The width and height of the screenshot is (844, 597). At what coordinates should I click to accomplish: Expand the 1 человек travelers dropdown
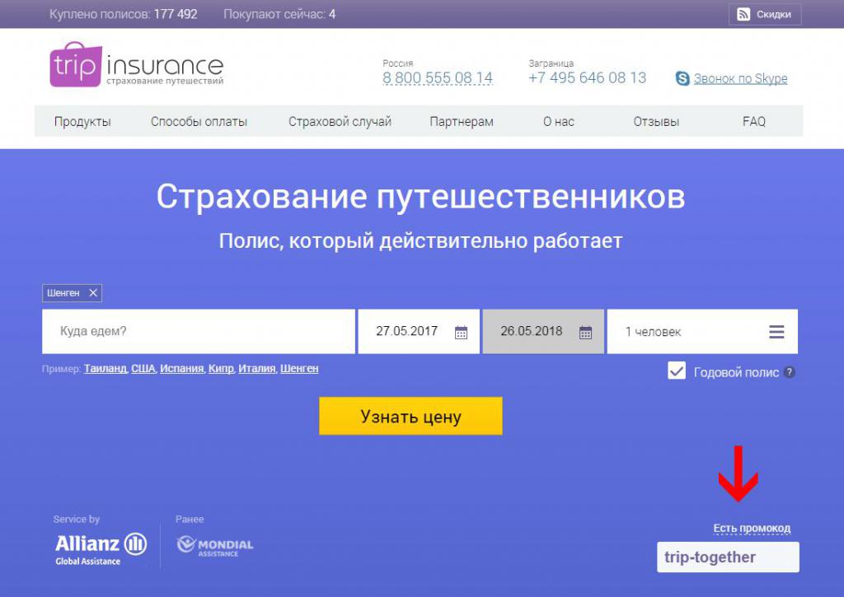(702, 331)
